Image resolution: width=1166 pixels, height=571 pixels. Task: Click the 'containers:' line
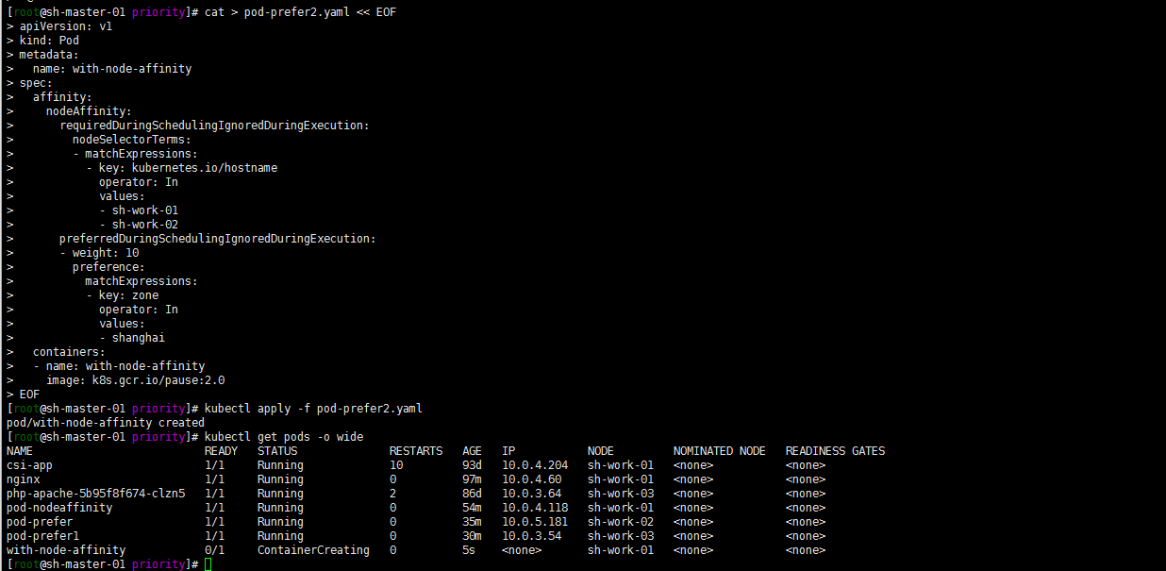[x=69, y=352]
